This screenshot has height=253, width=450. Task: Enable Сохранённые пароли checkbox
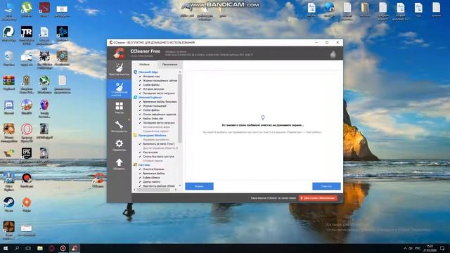coord(140,131)
